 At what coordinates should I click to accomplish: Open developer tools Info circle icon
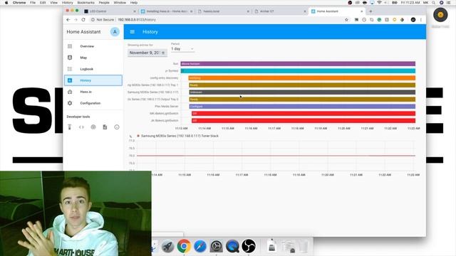(117, 127)
